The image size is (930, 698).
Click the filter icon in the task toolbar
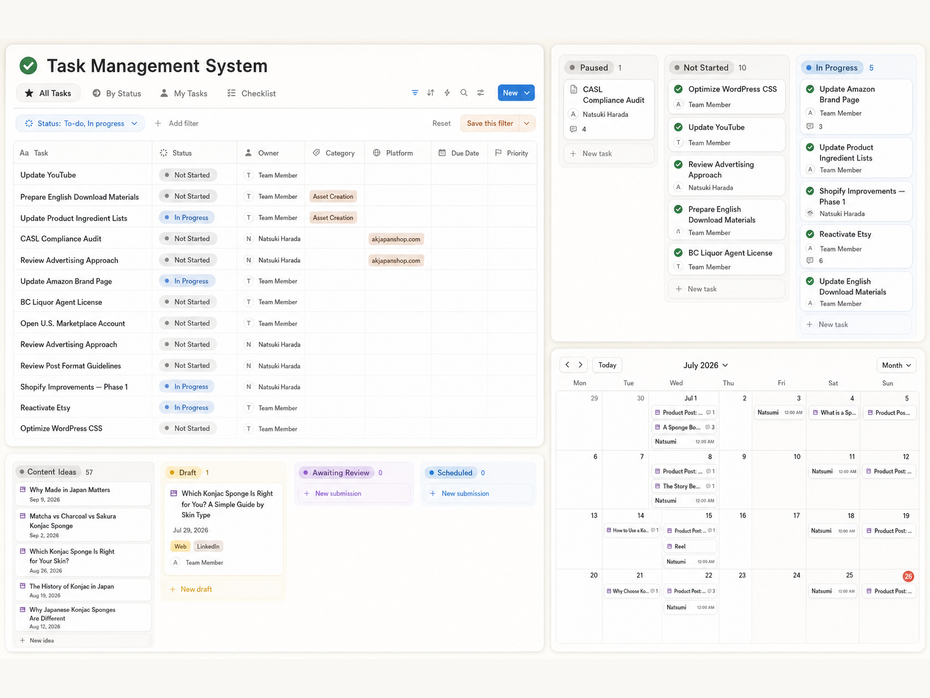[x=415, y=93]
